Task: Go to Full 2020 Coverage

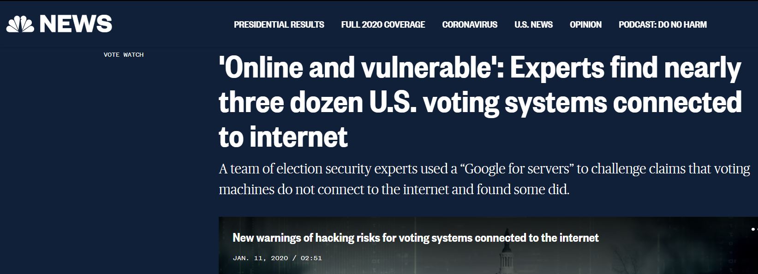Action: (x=383, y=25)
